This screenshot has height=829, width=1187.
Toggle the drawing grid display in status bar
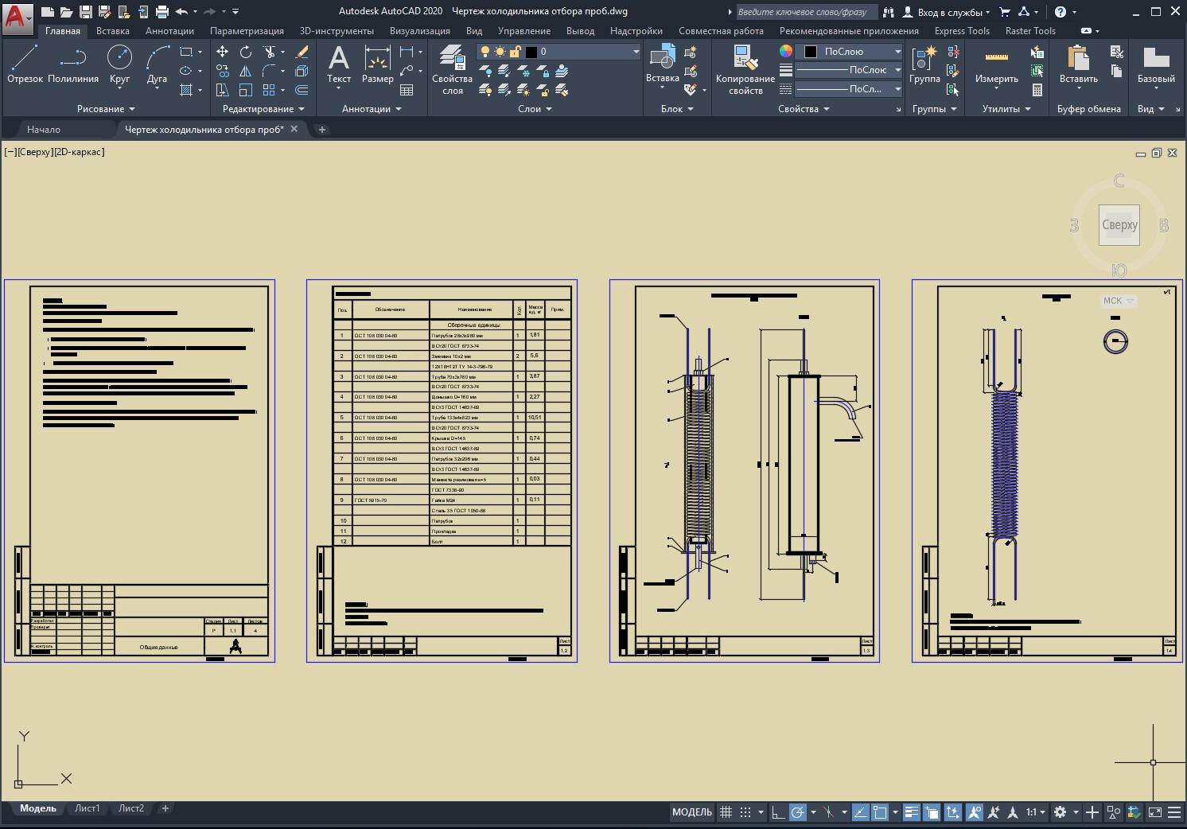(726, 812)
